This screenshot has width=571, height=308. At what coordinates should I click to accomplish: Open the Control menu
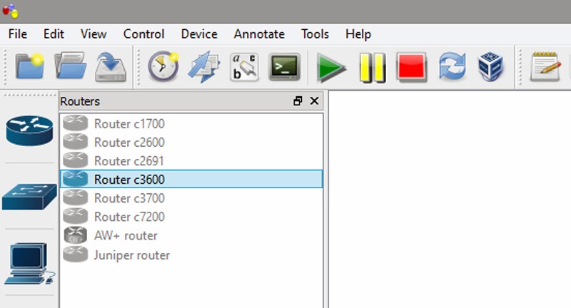coord(144,34)
